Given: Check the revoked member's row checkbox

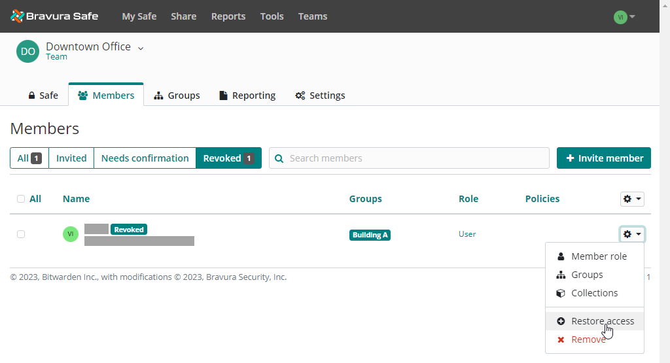Looking at the screenshot, I should tap(21, 234).
